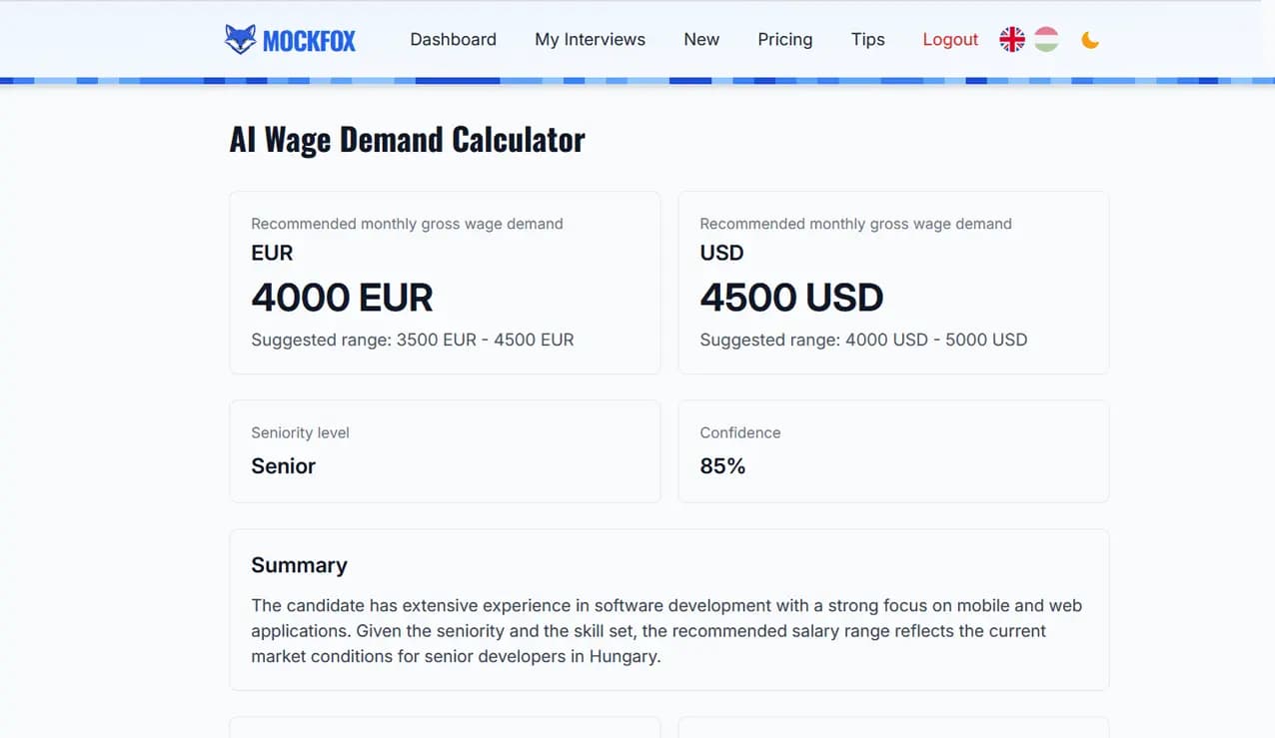The height and width of the screenshot is (738, 1275).
Task: Click the Seniority level label
Action: pos(300,432)
